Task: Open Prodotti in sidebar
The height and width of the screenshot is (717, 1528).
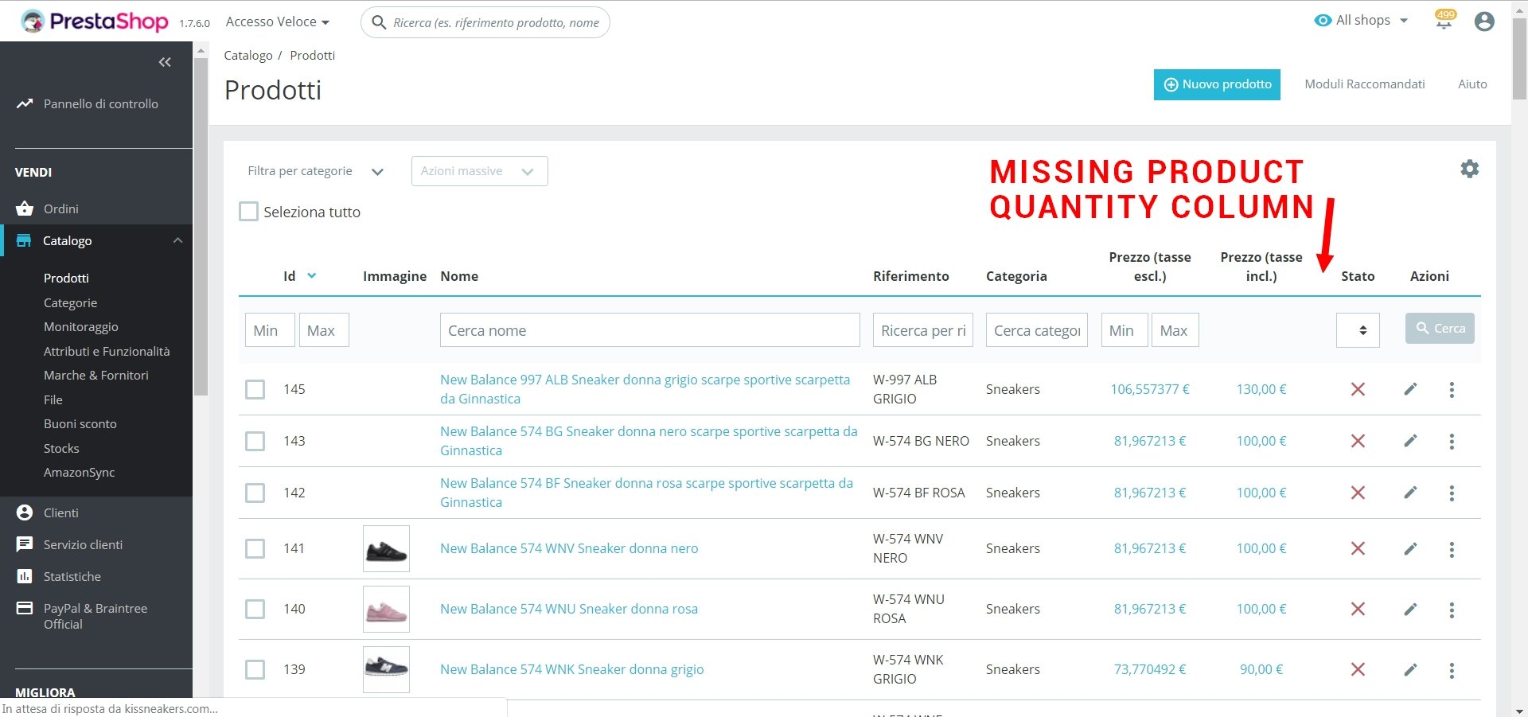Action: (x=66, y=278)
